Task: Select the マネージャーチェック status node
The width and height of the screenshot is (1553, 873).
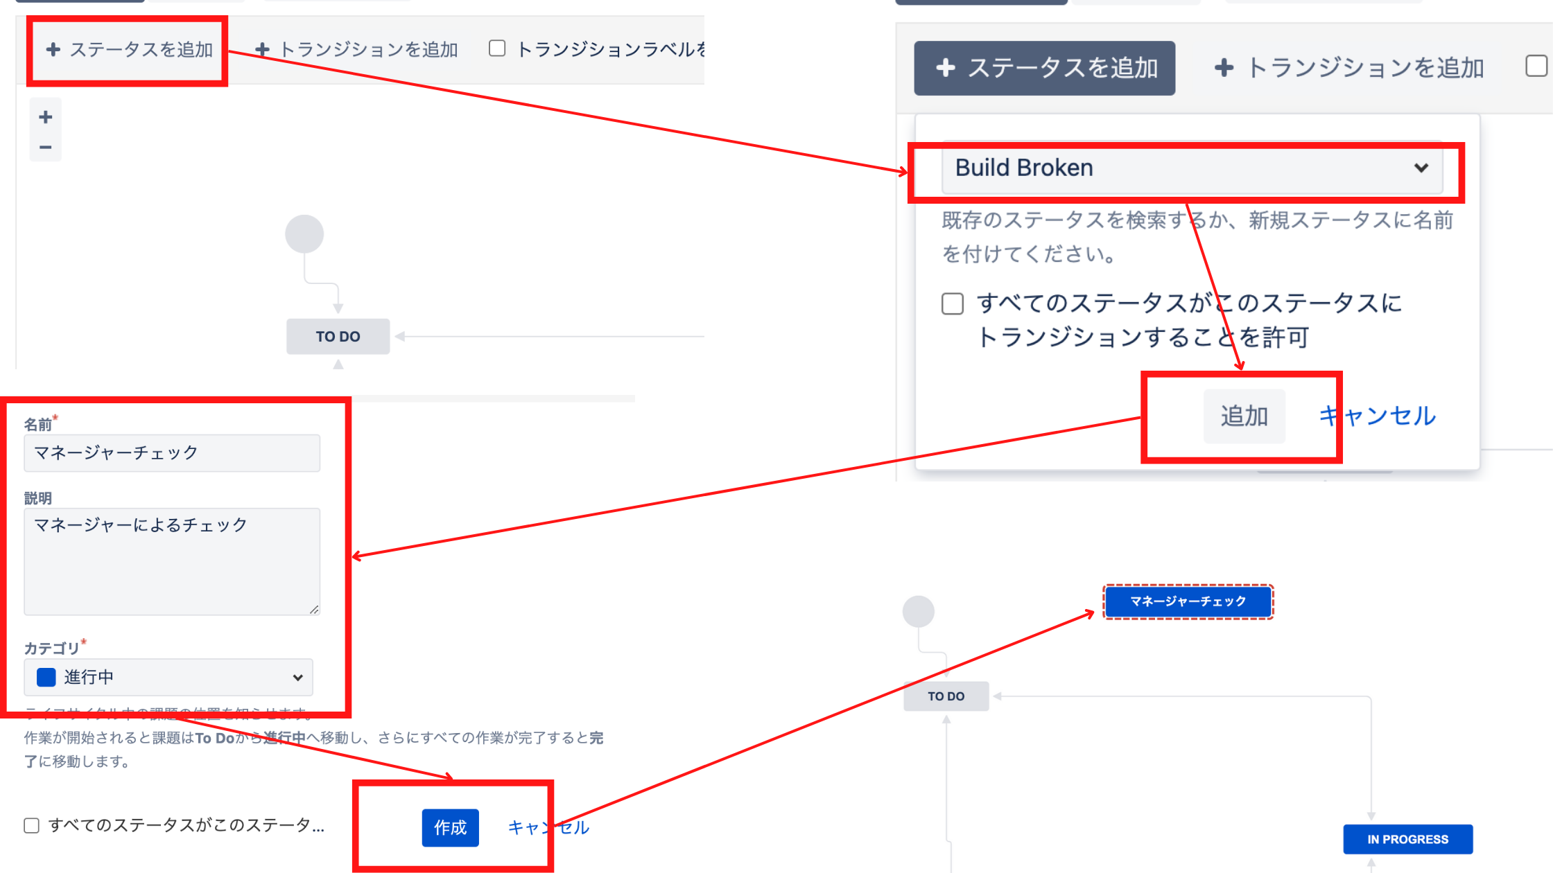Action: coord(1188,601)
